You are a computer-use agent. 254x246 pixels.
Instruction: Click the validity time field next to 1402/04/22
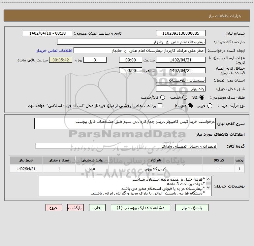click(x=131, y=70)
